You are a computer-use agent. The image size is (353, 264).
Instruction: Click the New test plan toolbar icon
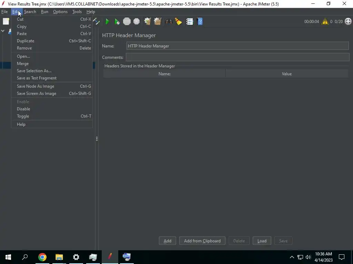(6, 22)
